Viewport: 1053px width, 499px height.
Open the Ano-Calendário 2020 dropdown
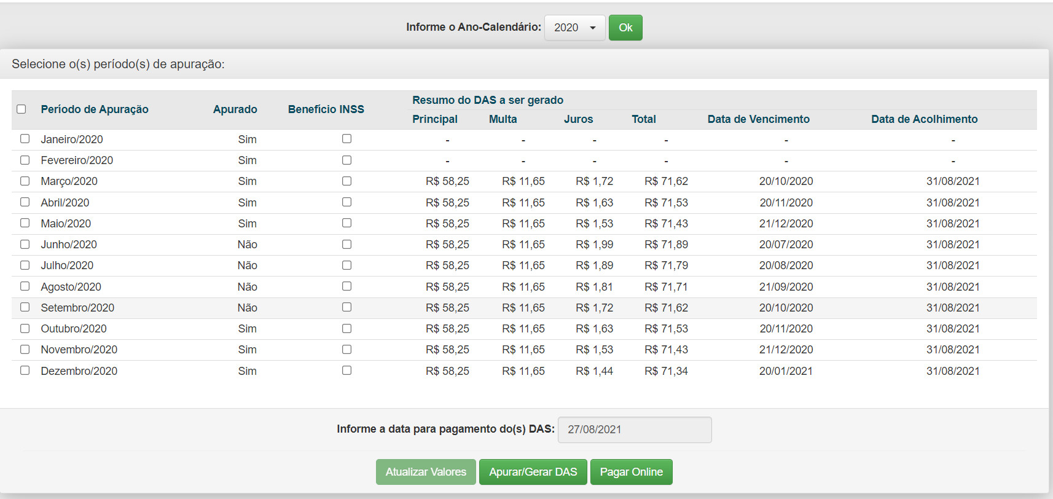point(574,28)
